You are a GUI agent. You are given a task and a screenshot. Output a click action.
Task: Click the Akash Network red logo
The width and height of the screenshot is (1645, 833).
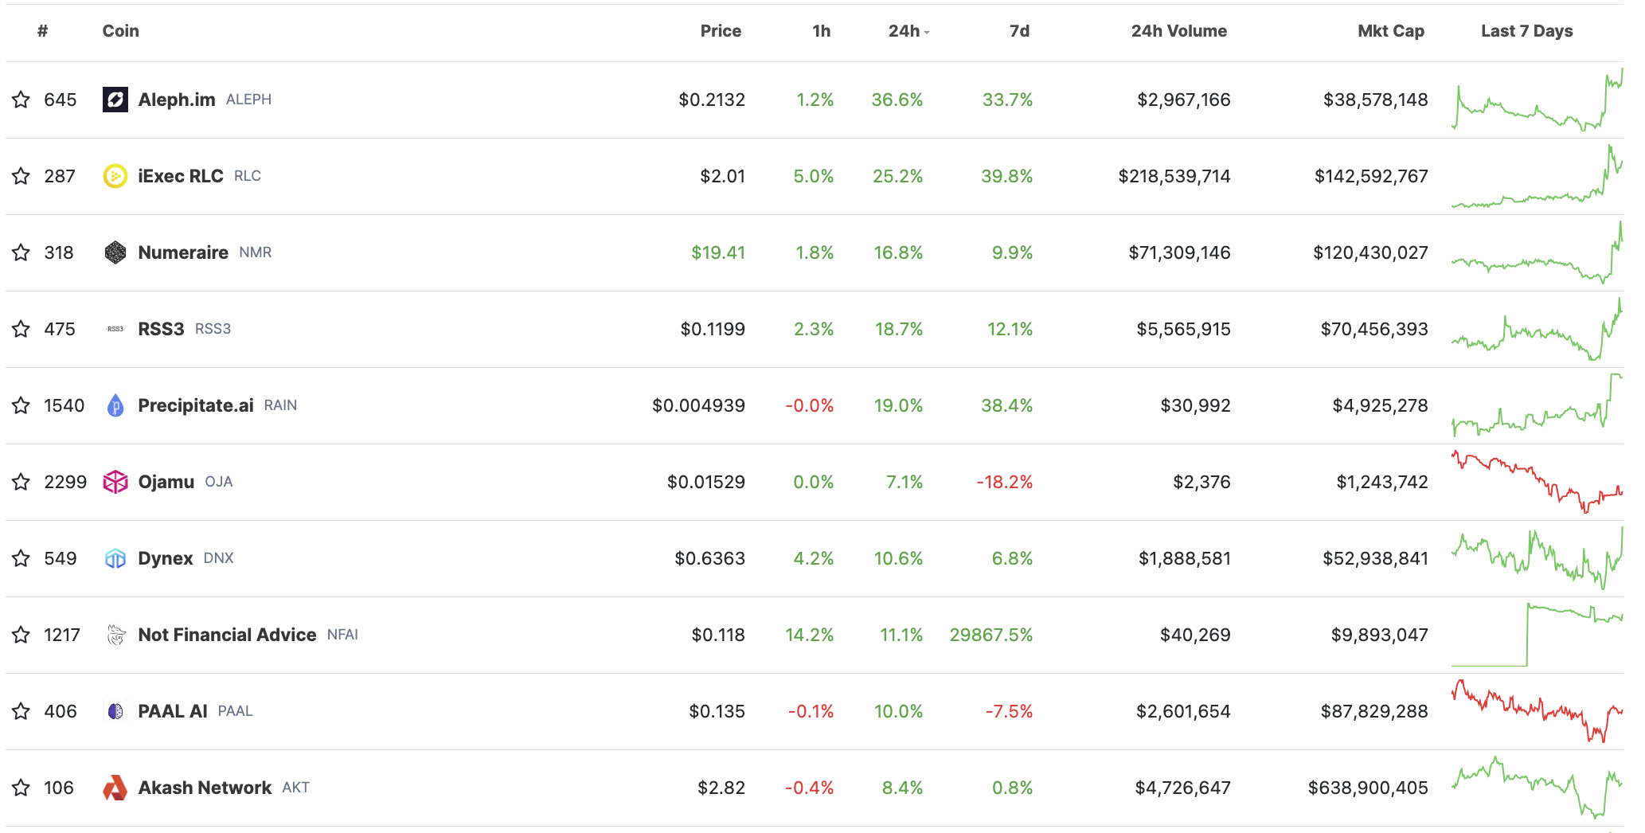(115, 788)
